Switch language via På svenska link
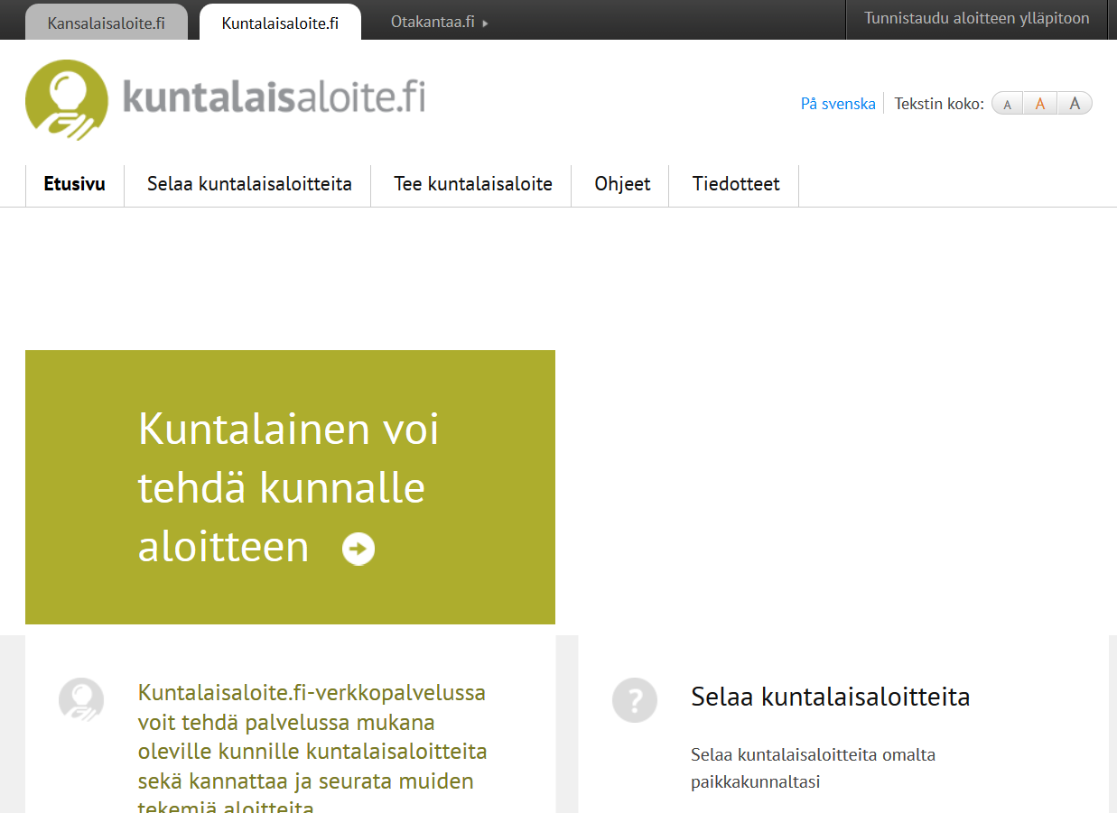This screenshot has height=813, width=1117. pos(838,104)
